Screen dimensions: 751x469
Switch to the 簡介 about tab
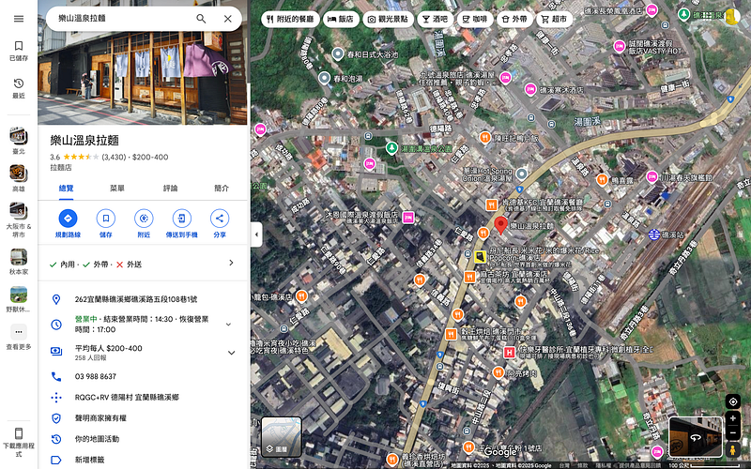(222, 189)
